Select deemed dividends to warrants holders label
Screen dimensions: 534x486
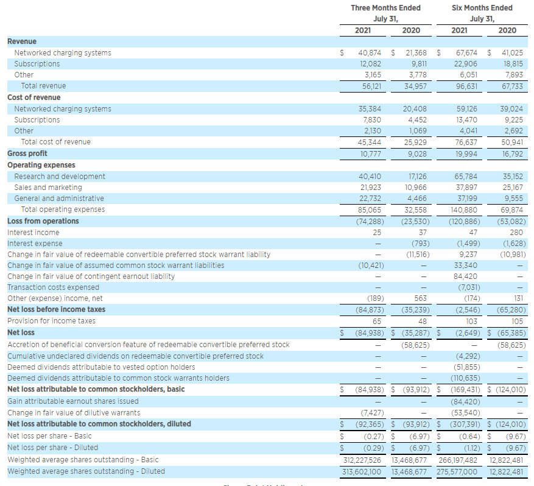118,378
